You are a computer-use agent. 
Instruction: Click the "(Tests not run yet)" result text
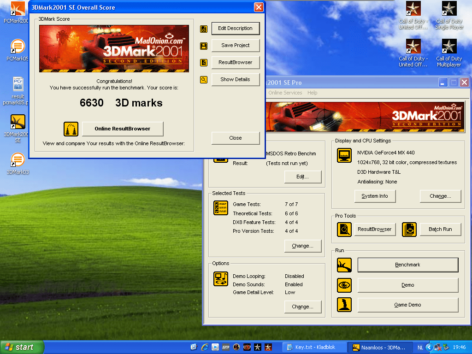(287, 164)
